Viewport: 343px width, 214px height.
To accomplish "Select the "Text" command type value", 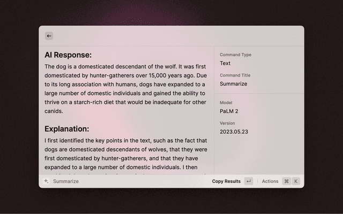I will point(225,63).
